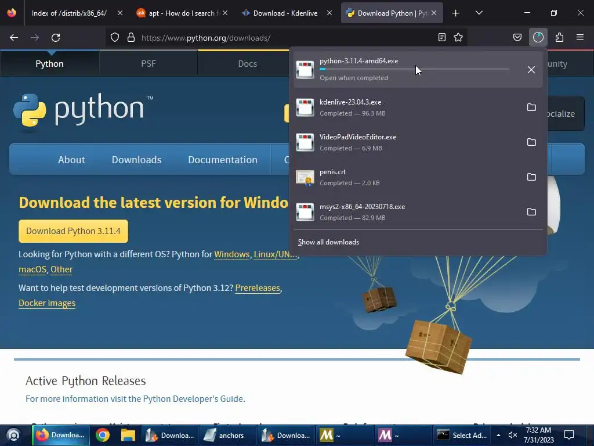The width and height of the screenshot is (594, 446).
Task: Open Save to Pocket icon
Action: coord(517,38)
